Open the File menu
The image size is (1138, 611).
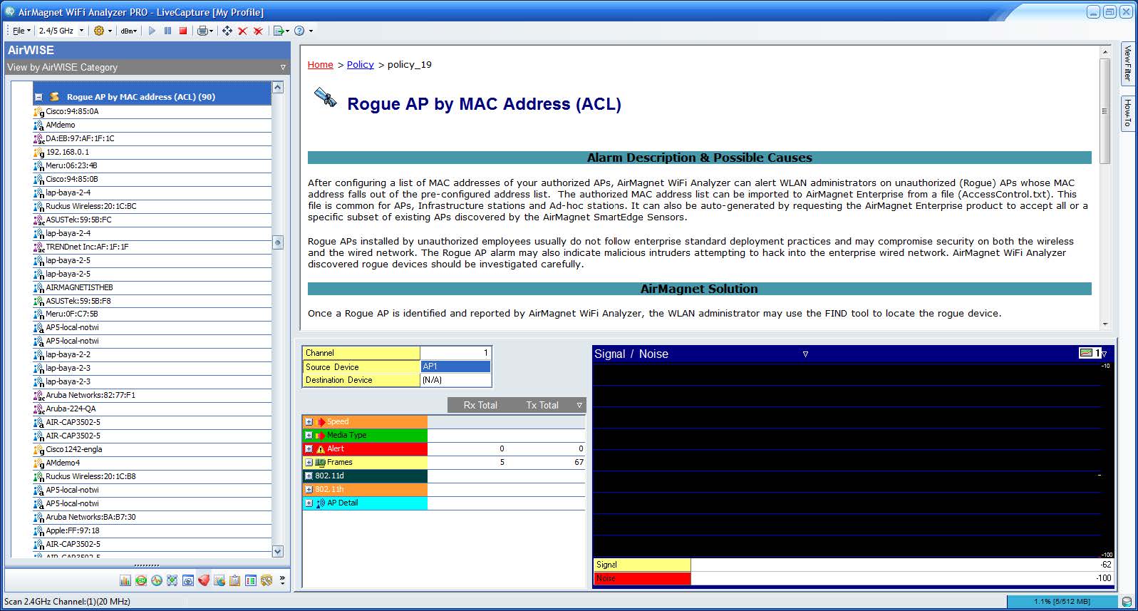click(x=21, y=31)
